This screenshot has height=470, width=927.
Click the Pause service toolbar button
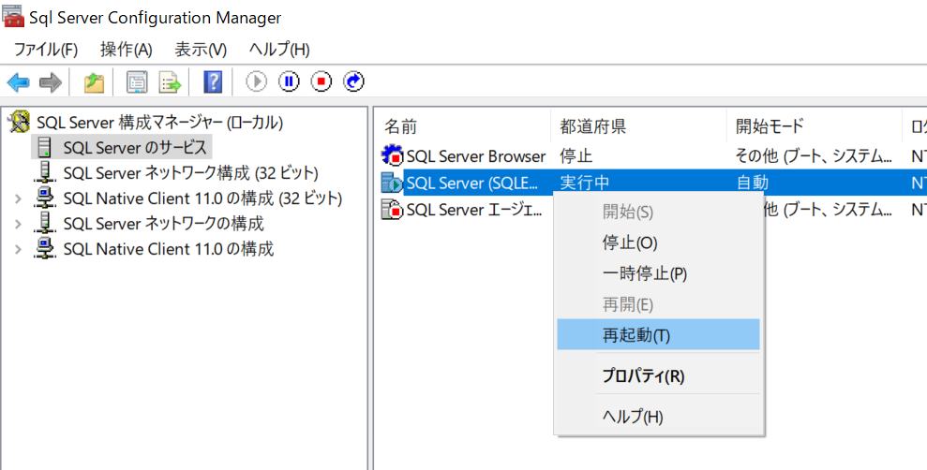[x=289, y=81]
